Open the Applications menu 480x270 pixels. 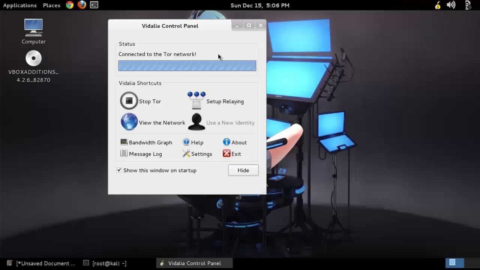[x=20, y=5]
